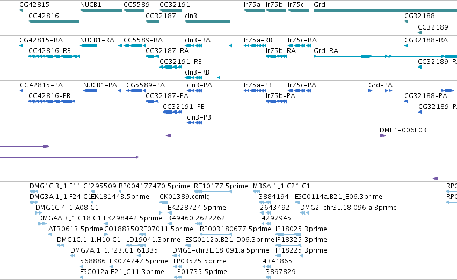Click the LP03575.5prime EST label
The width and height of the screenshot is (457, 280).
pyautogui.click(x=200, y=261)
